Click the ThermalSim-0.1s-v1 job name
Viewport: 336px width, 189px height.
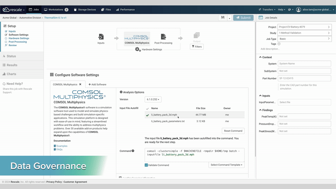coord(55,18)
